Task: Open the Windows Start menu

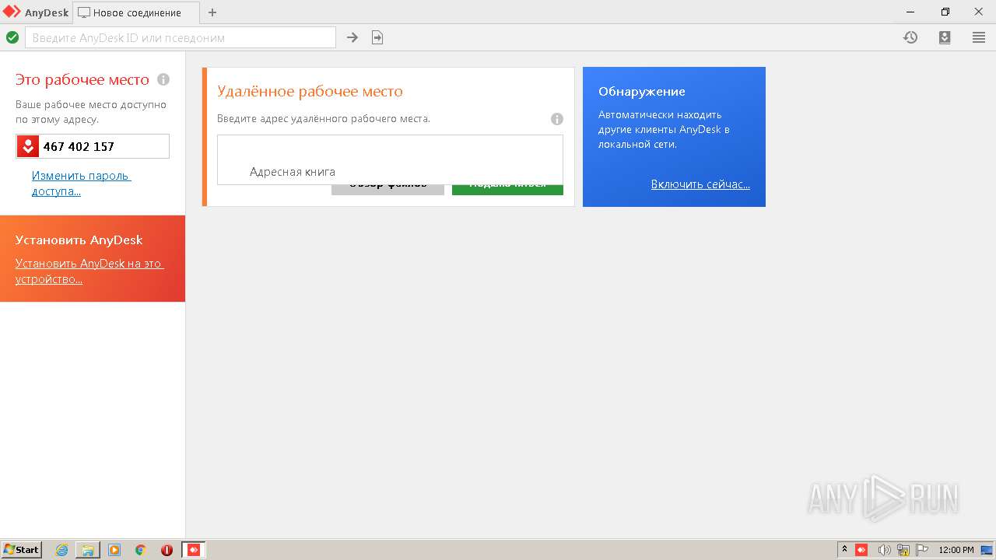Action: pos(22,550)
